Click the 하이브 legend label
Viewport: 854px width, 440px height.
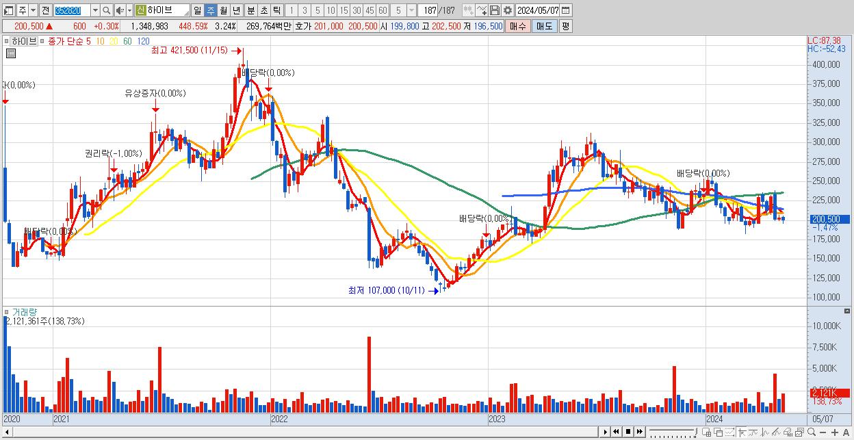coord(23,41)
